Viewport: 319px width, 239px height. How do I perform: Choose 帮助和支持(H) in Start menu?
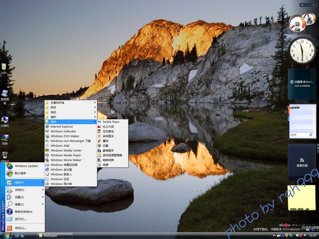24,212
